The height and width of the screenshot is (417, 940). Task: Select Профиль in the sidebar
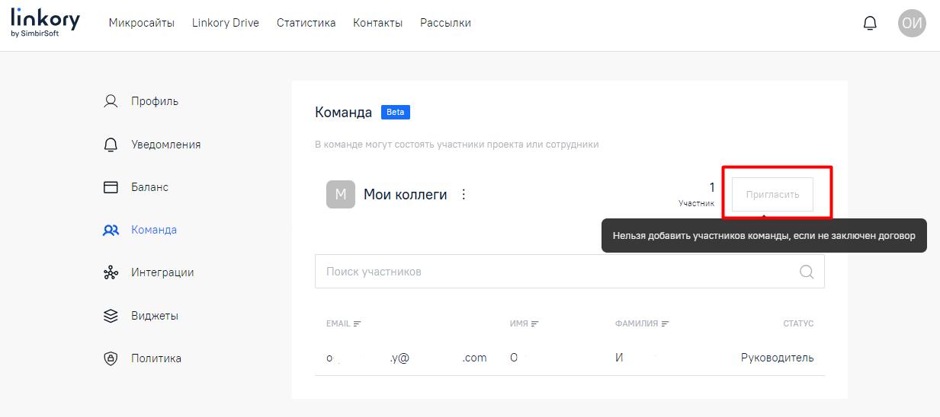pos(155,101)
